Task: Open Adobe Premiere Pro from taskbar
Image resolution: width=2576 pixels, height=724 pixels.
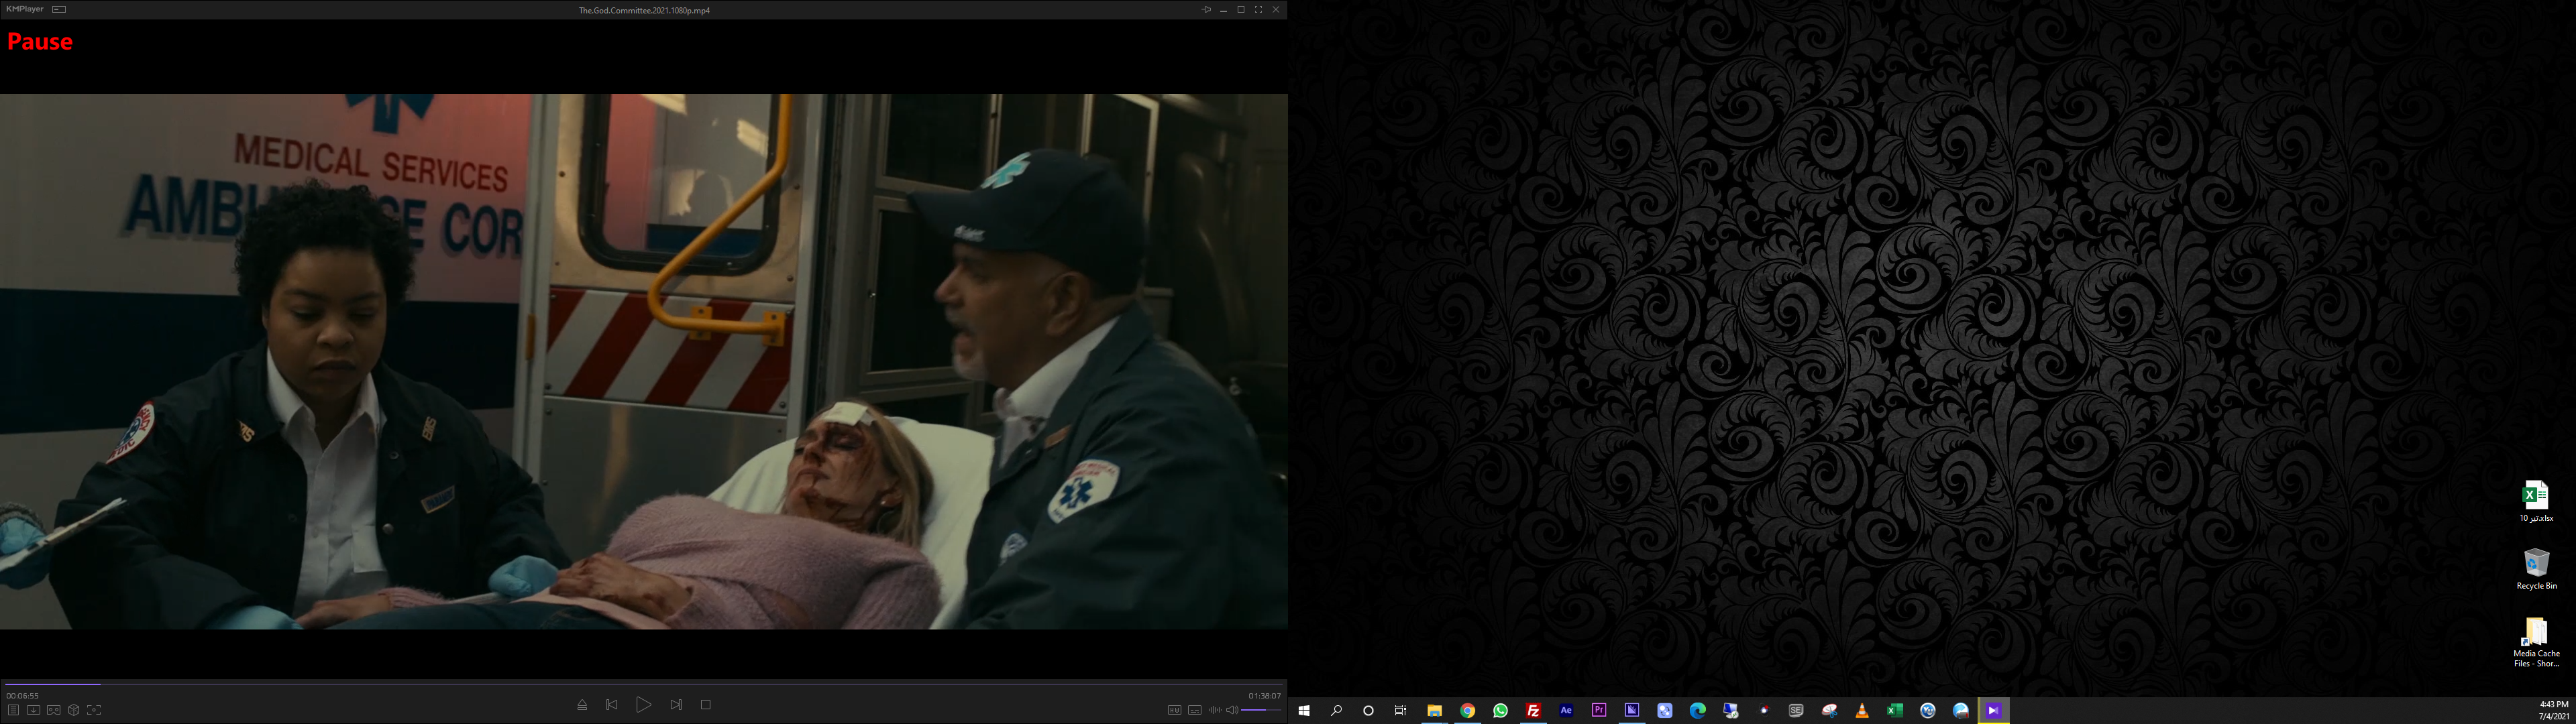Action: pyautogui.click(x=1599, y=710)
